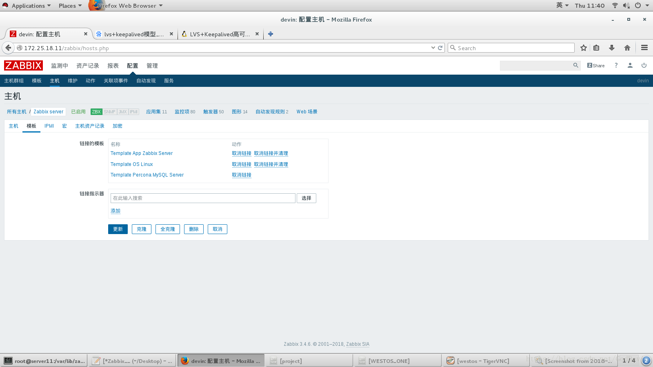653x367 pixels.
Task: Click the JMX availability badge
Action: tap(123, 112)
